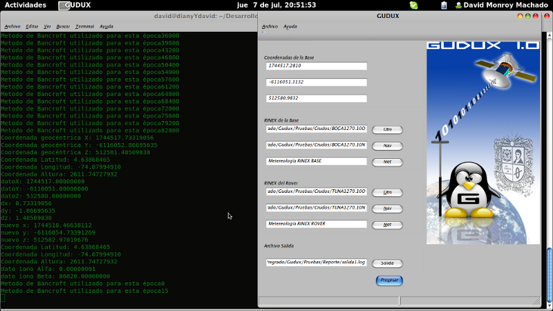Screen dimensions: 553x311
Task: Click Met button for rover RINEX
Action: (x=387, y=225)
